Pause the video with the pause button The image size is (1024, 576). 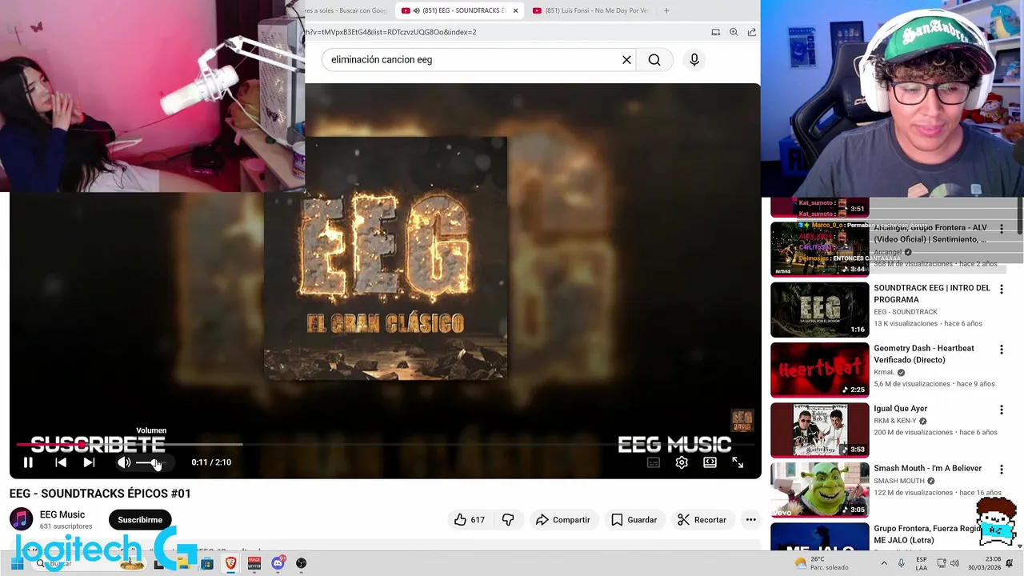coord(28,462)
